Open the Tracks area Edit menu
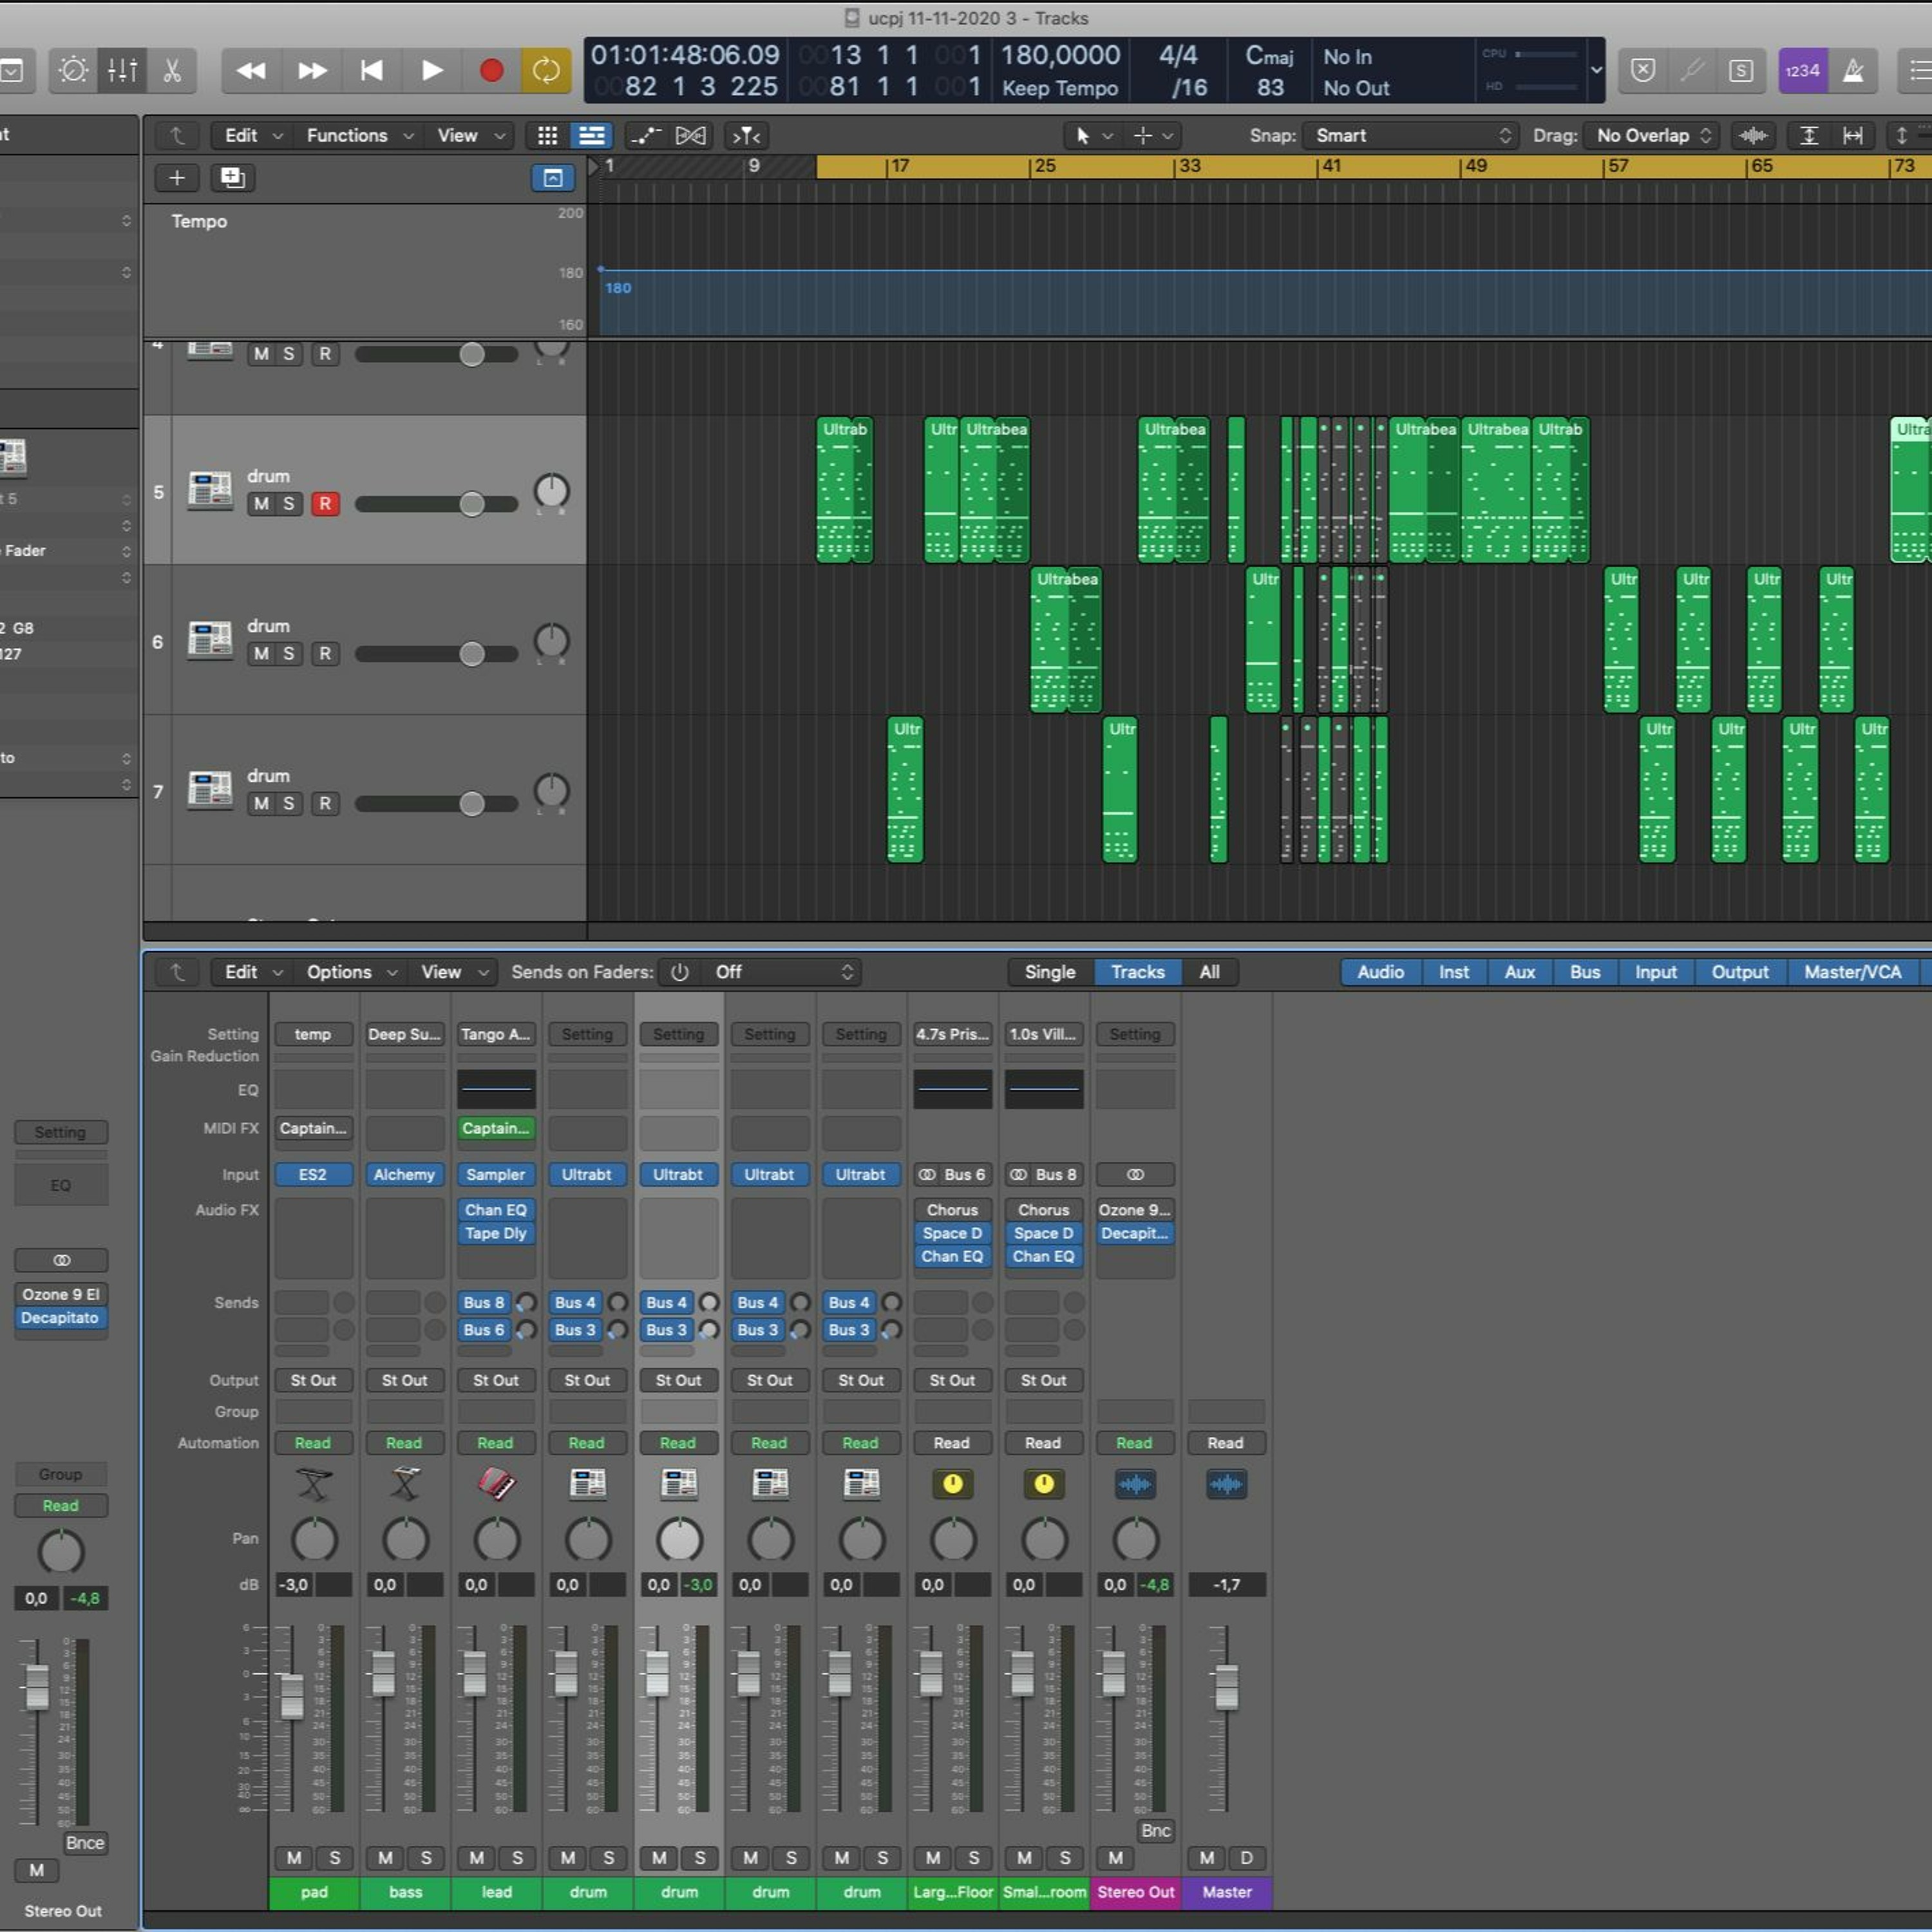This screenshot has width=1932, height=1932. pyautogui.click(x=253, y=135)
